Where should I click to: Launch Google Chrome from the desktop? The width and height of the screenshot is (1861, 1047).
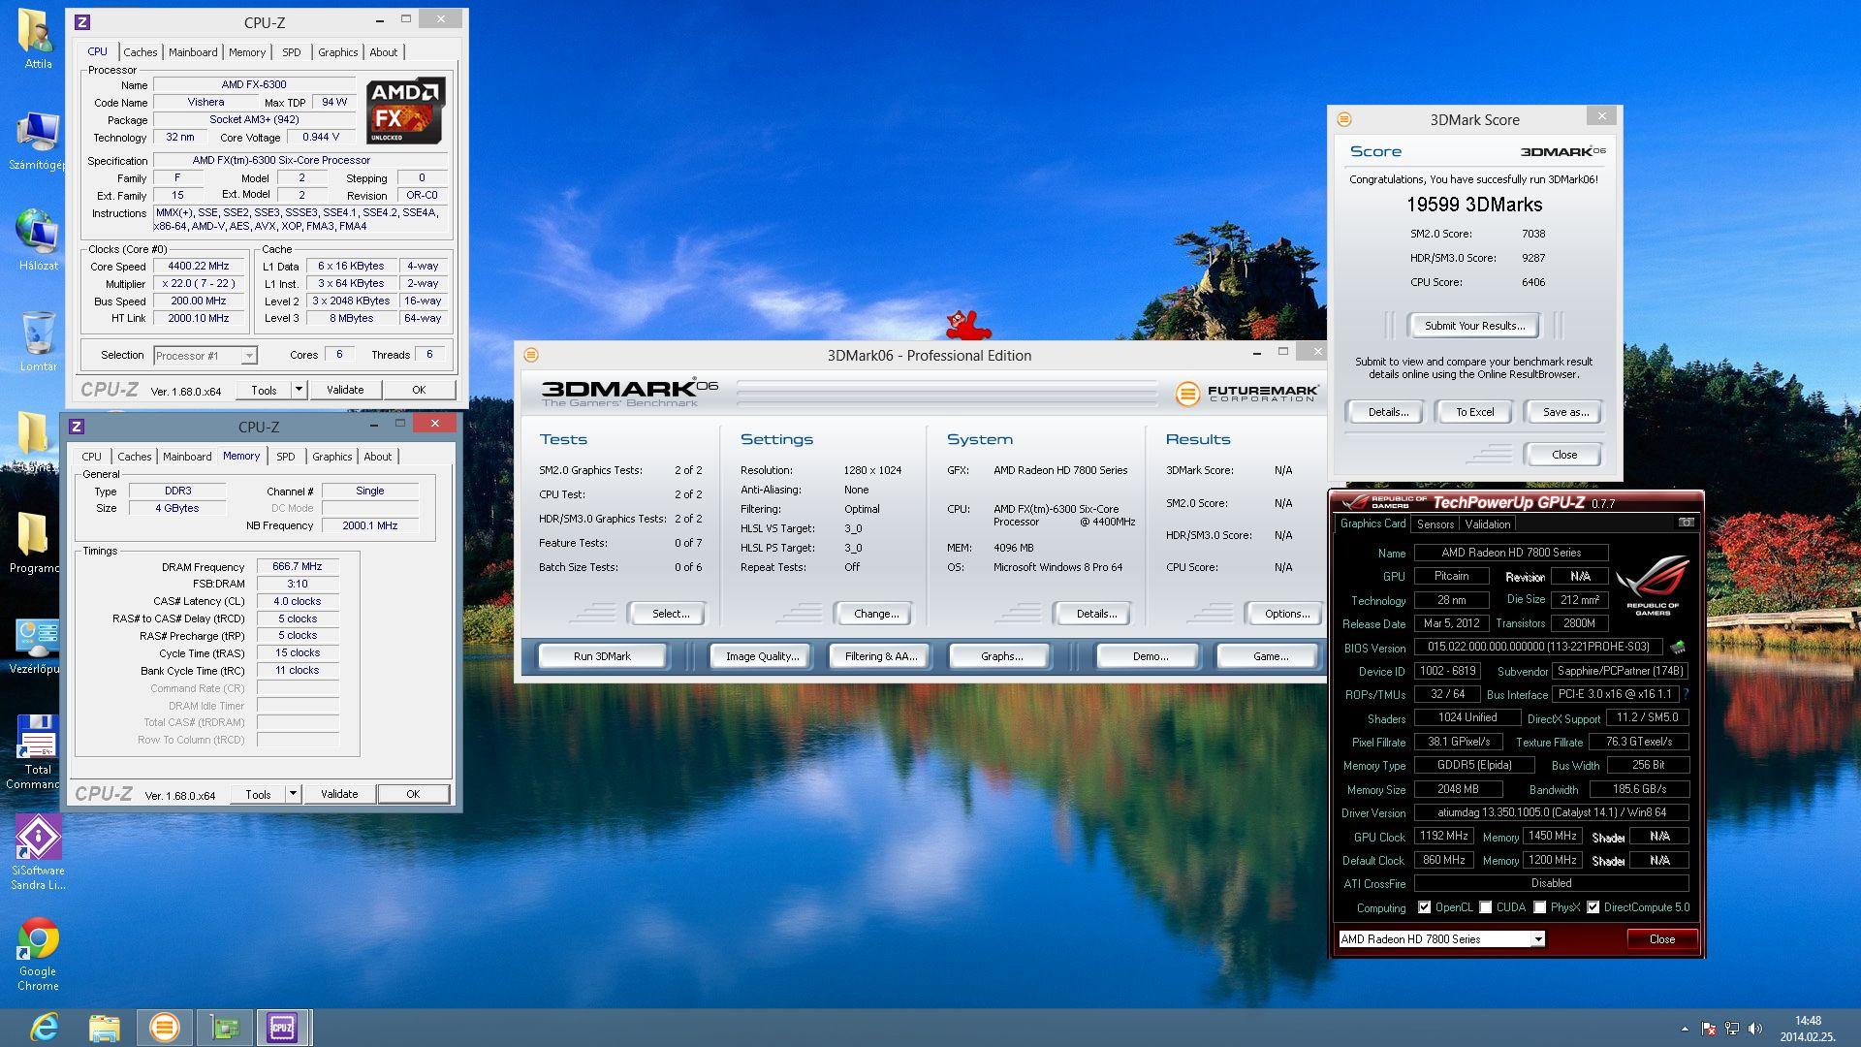coord(38,954)
